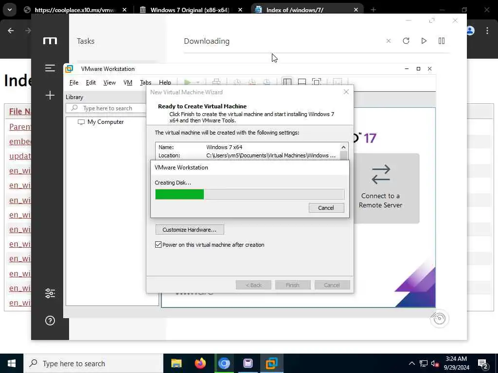
Task: Toggle Power on this virtual machine checkbox
Action: click(158, 245)
